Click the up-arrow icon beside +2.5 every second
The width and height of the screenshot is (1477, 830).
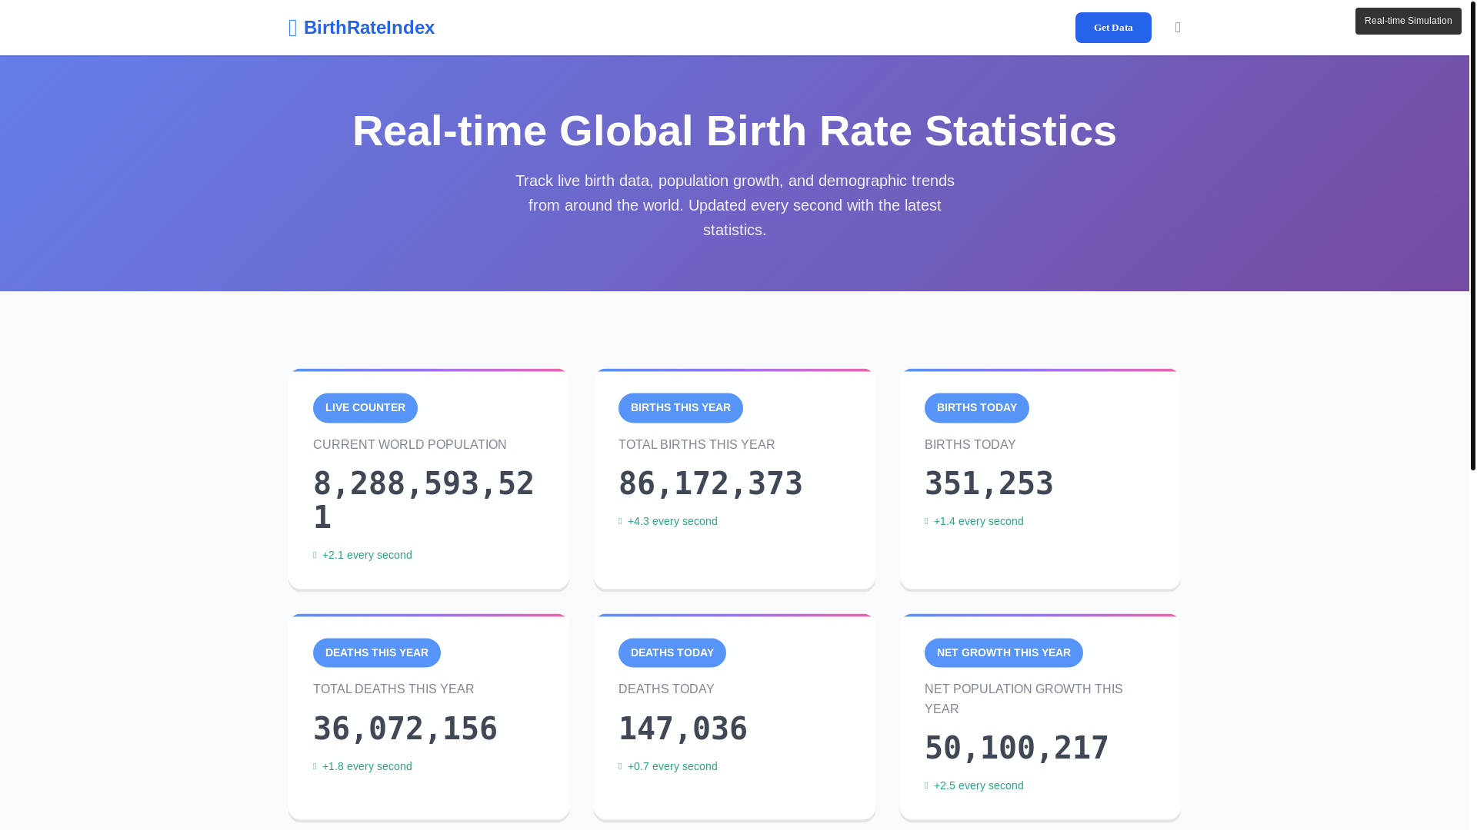click(x=926, y=785)
